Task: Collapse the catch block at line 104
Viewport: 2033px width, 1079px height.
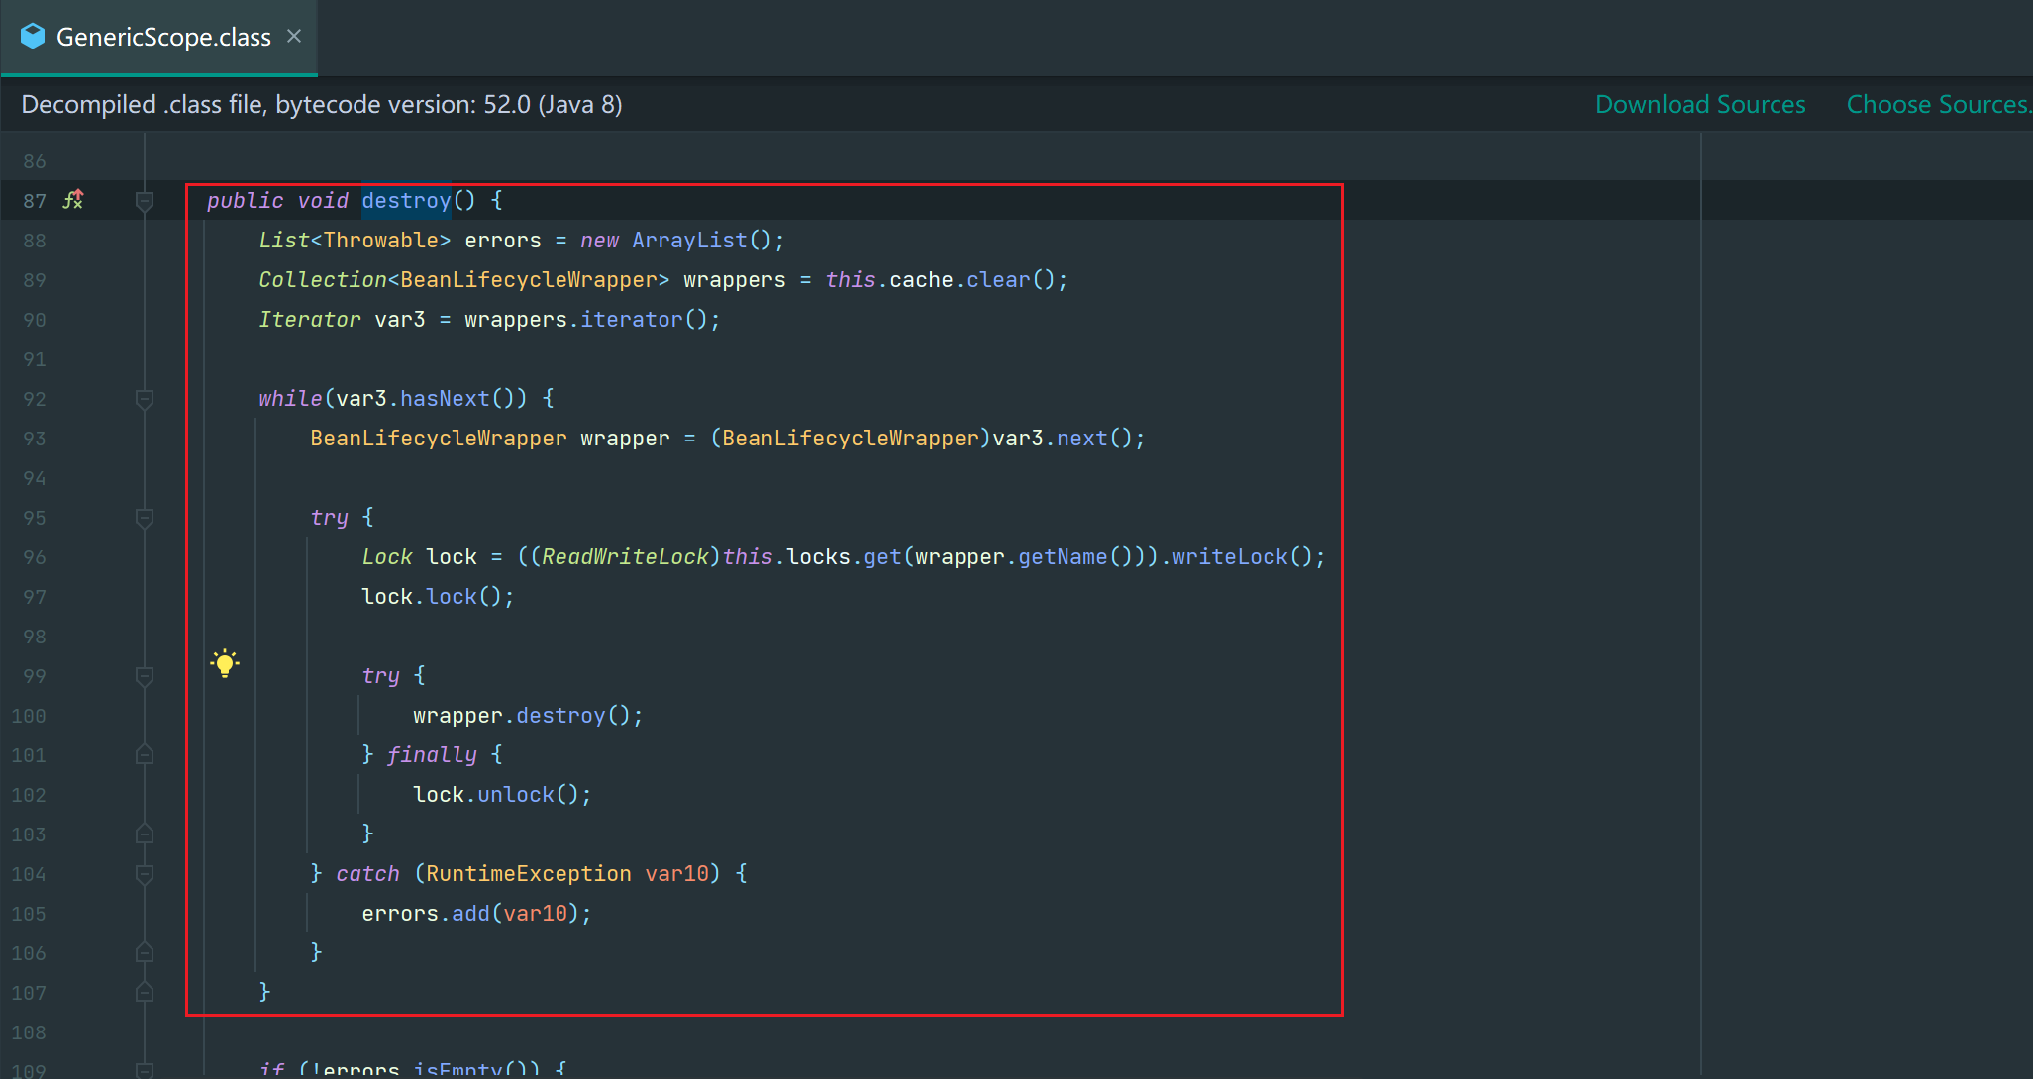Action: tap(145, 874)
